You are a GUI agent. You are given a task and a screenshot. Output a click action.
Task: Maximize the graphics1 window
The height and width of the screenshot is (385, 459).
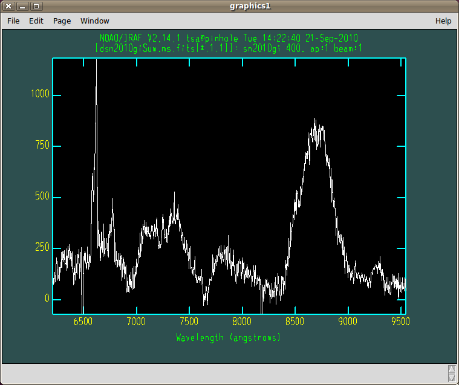tap(36, 6)
